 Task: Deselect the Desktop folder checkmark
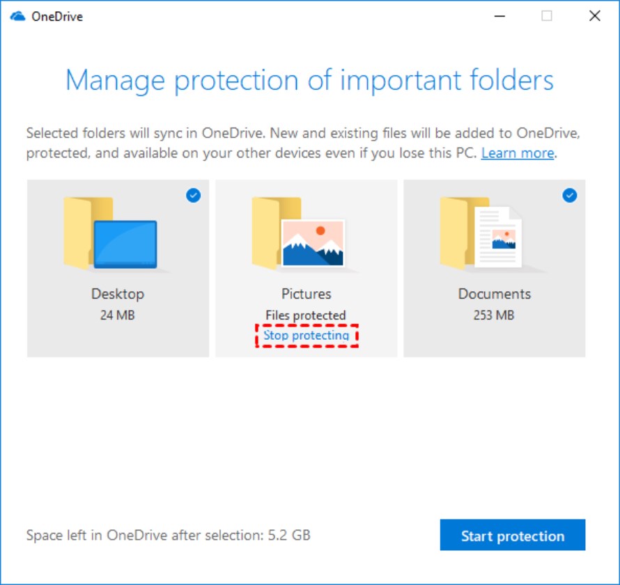[x=193, y=196]
